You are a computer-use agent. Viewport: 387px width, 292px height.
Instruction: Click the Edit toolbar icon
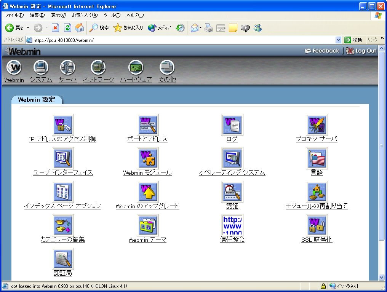(x=221, y=28)
